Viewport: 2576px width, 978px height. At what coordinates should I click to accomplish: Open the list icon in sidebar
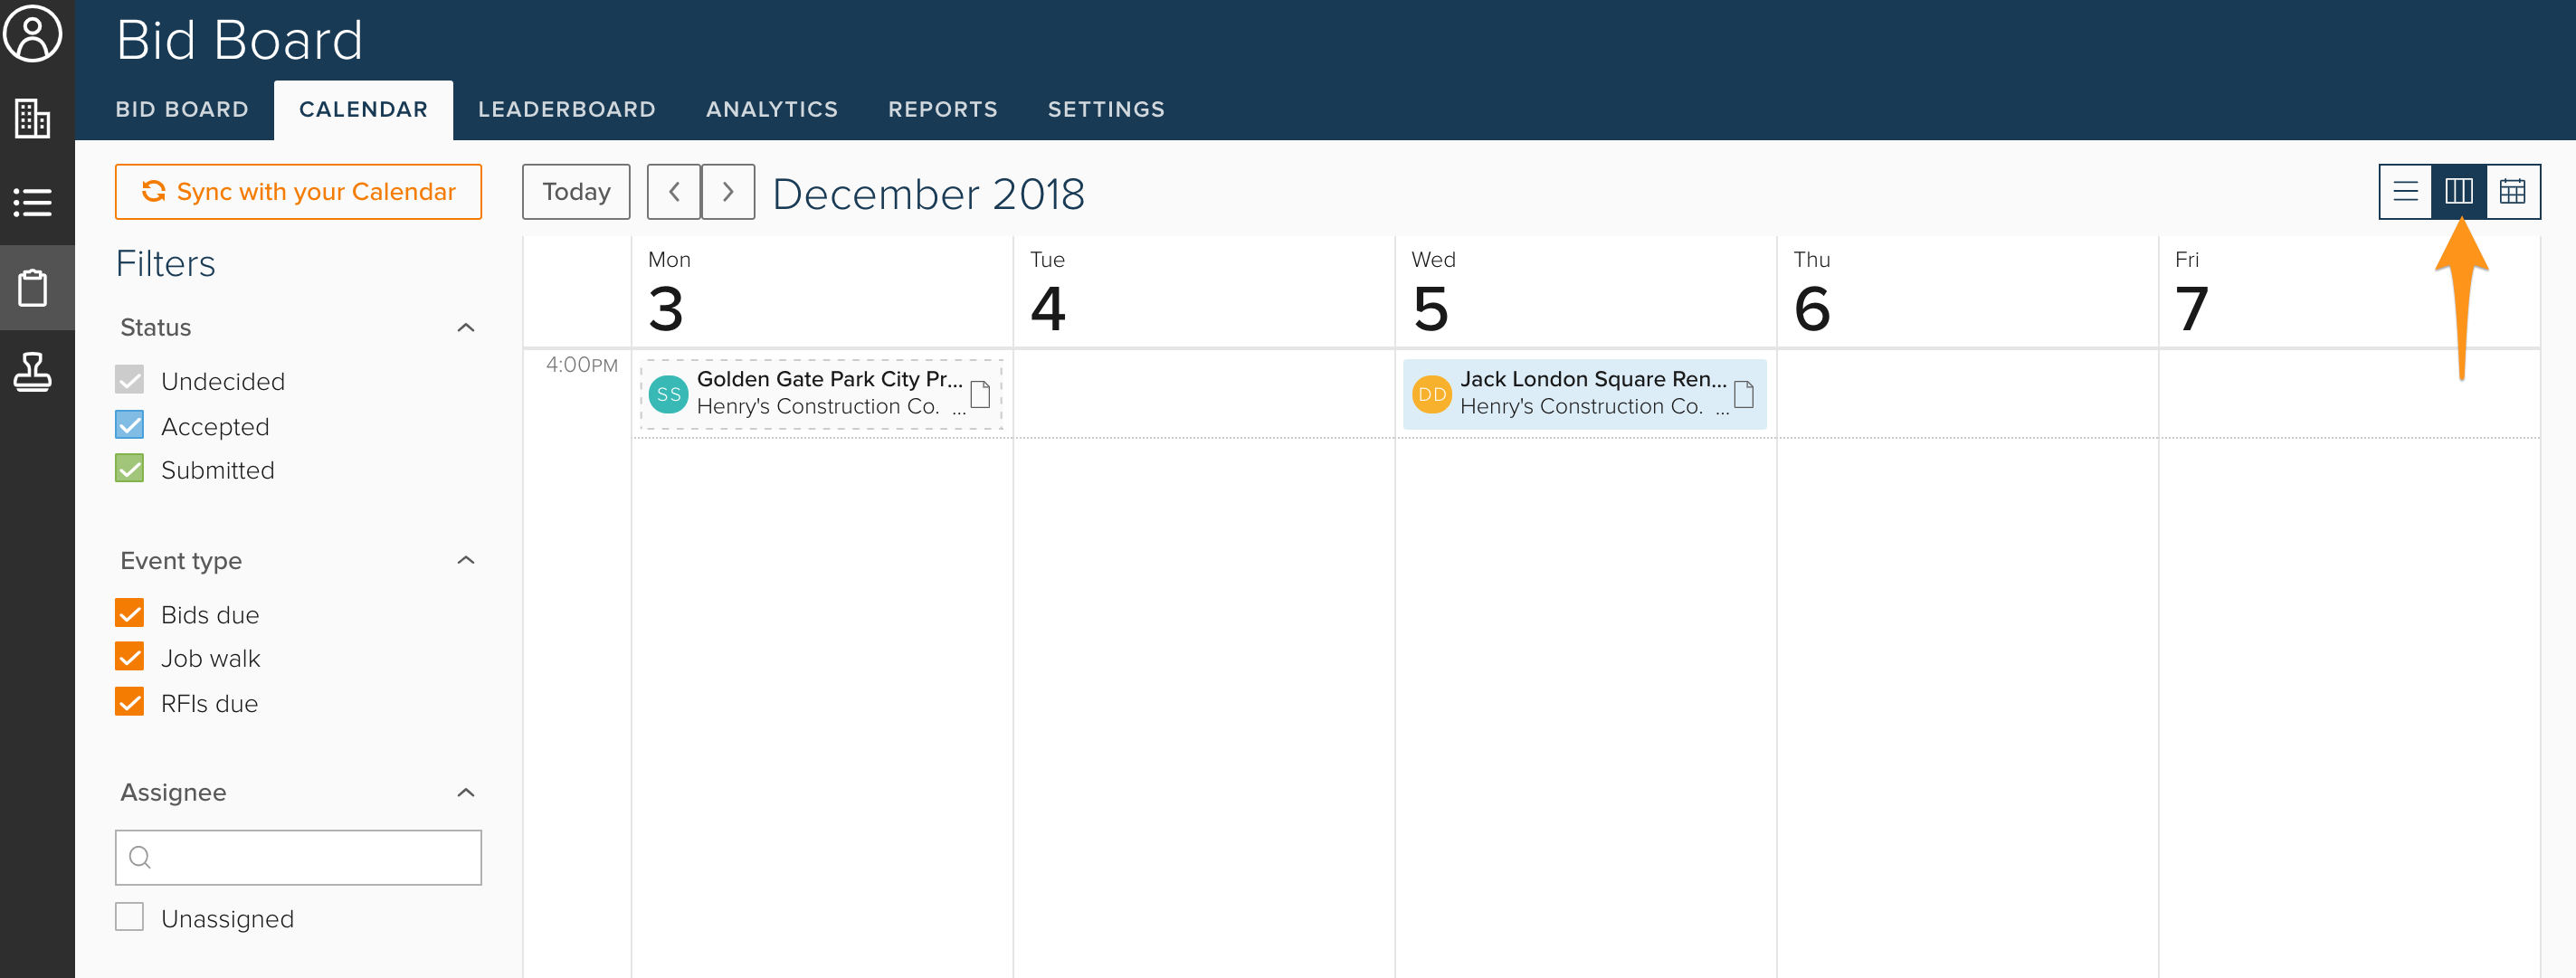point(33,202)
